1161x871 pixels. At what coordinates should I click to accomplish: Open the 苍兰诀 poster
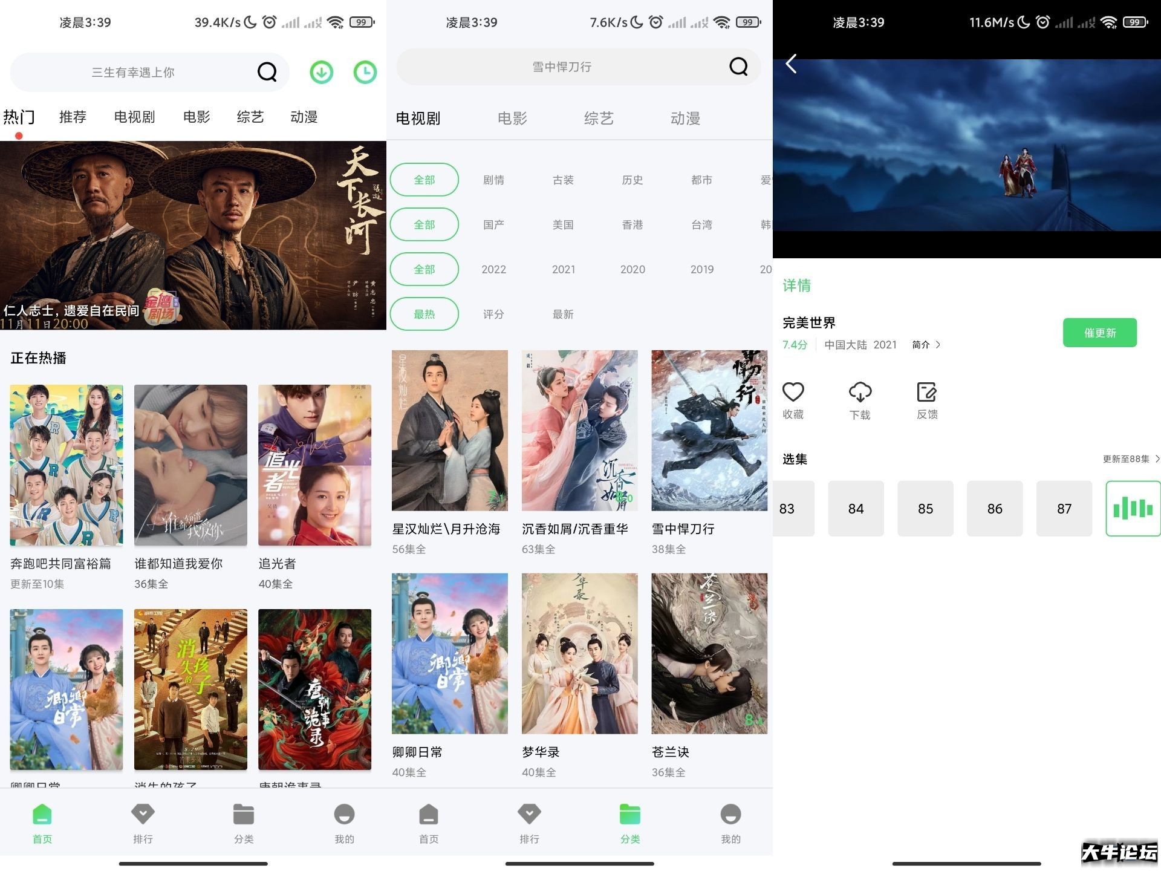tap(709, 654)
